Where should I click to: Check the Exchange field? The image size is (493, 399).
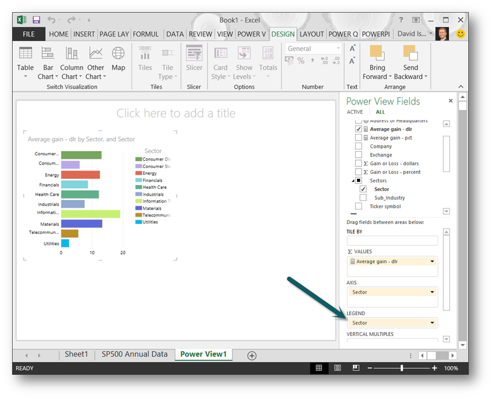[358, 155]
